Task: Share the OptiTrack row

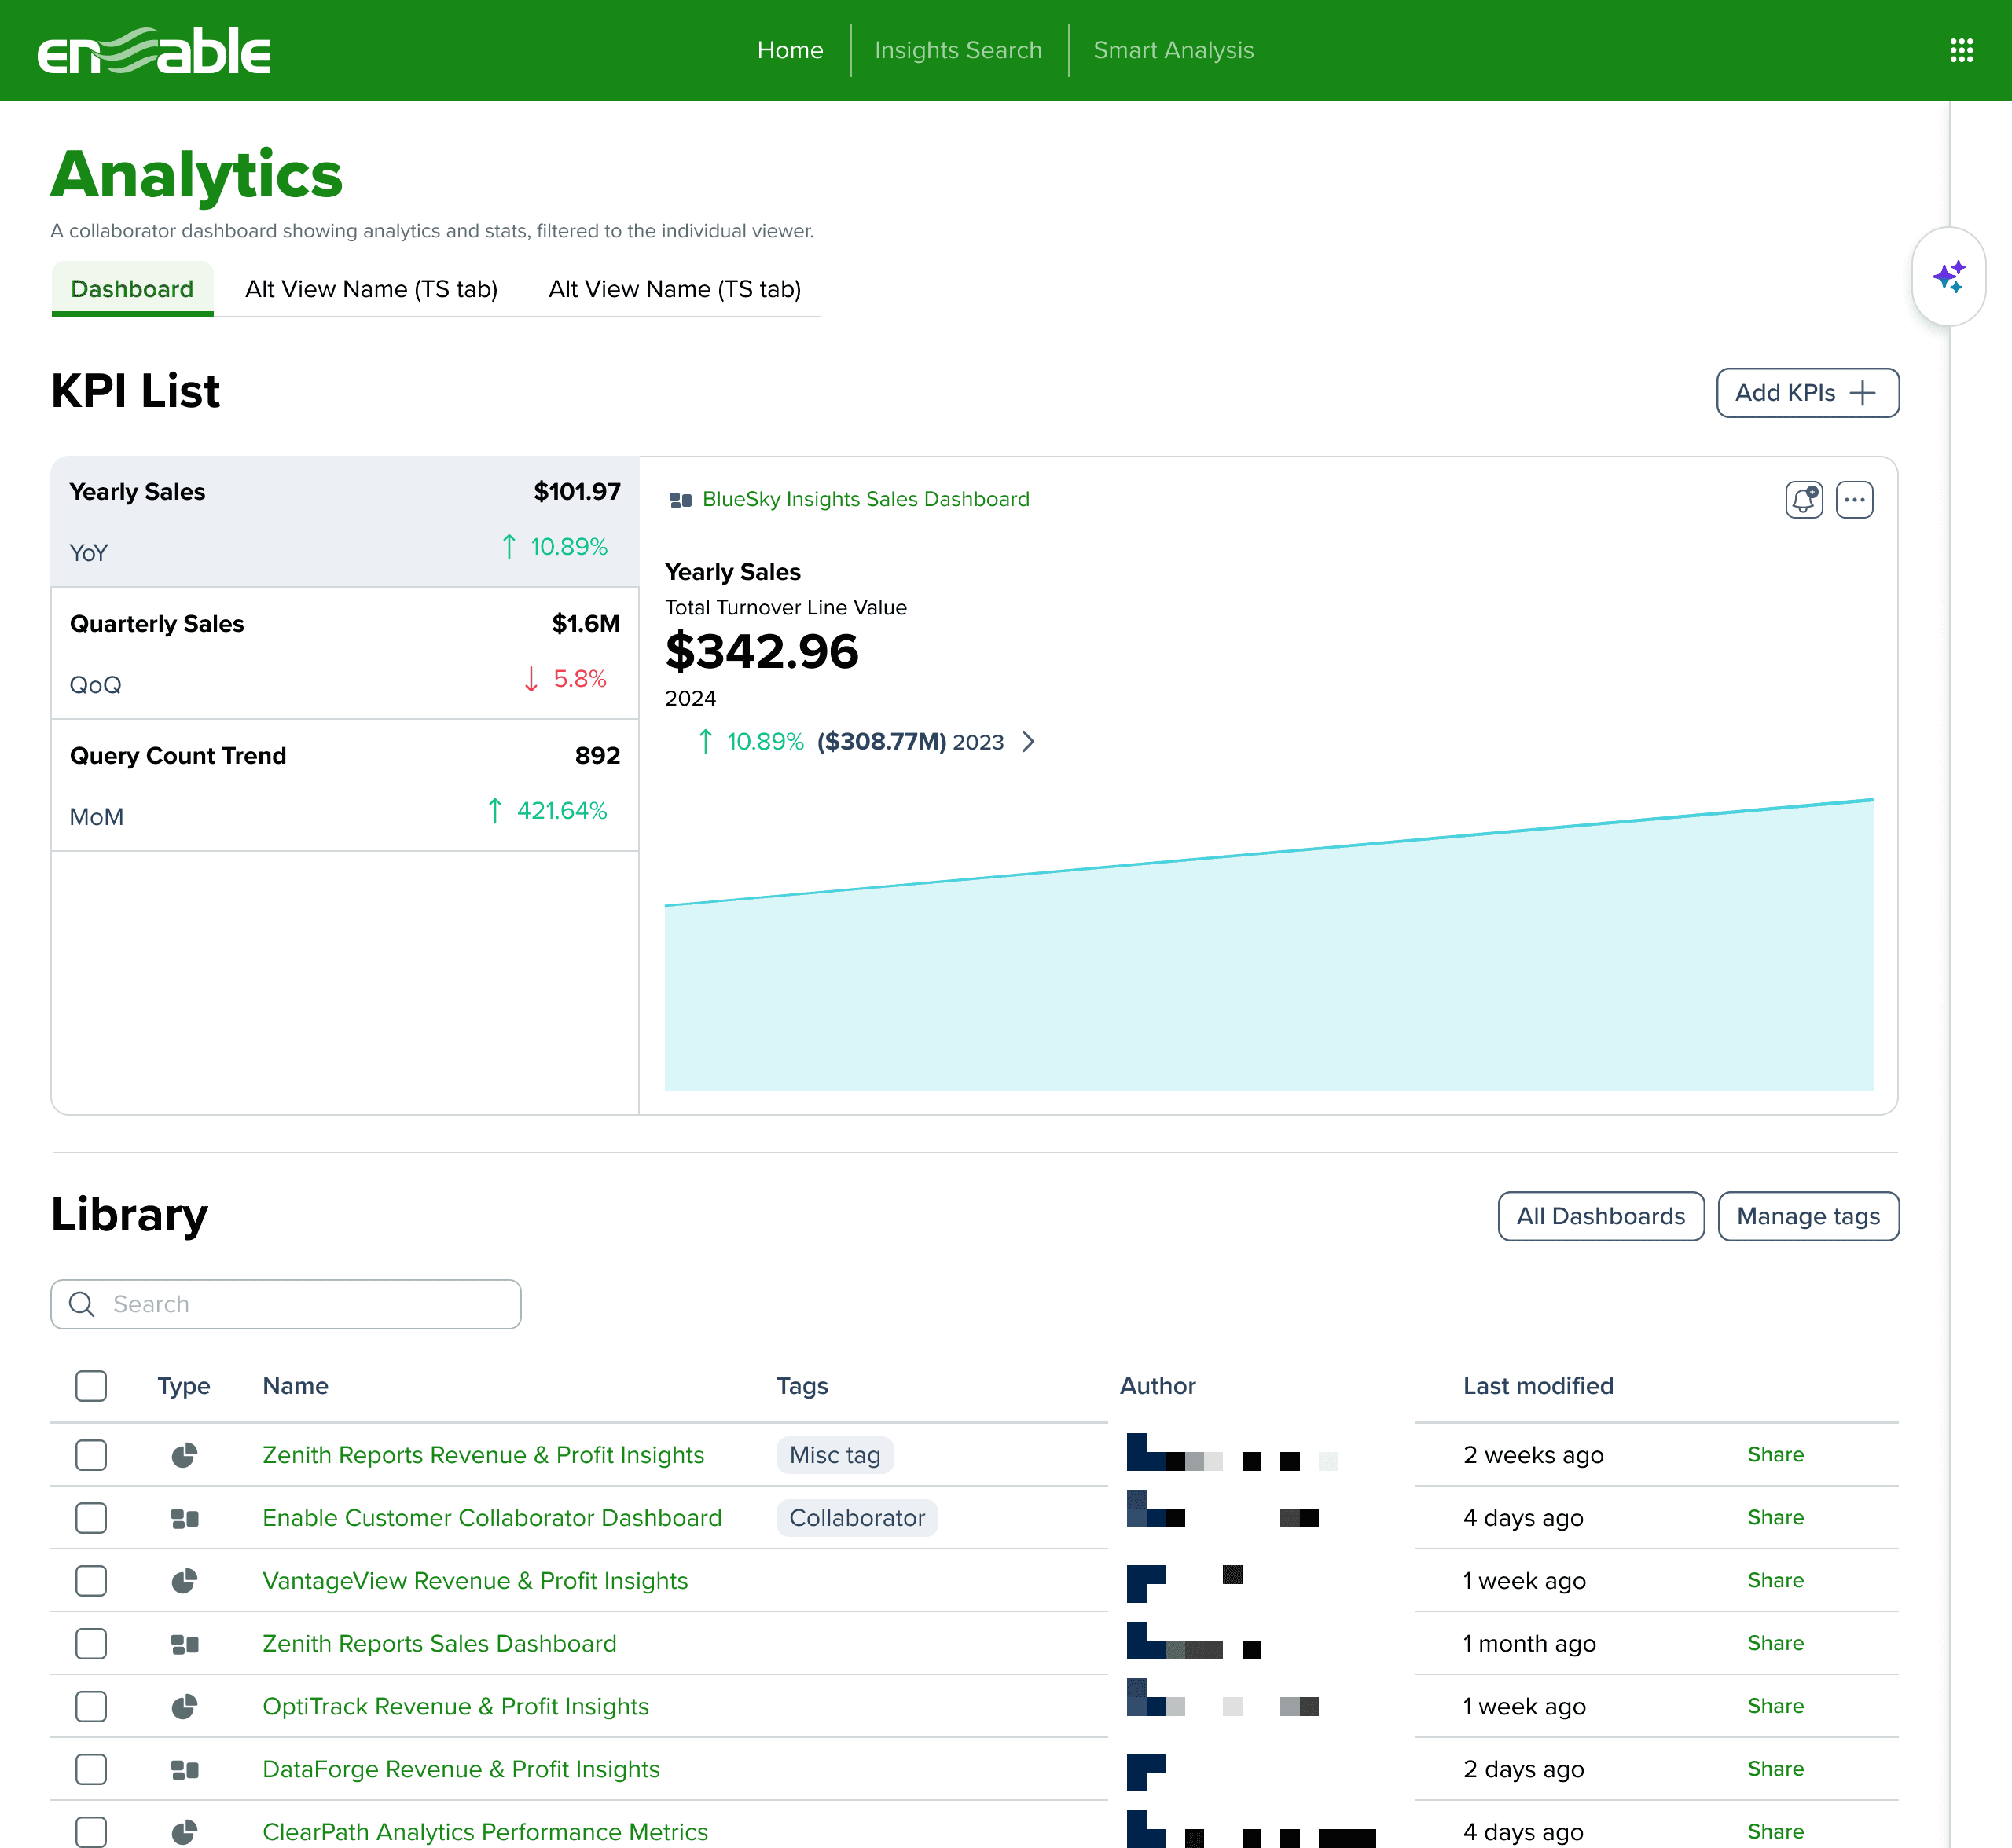Action: 1775,1707
